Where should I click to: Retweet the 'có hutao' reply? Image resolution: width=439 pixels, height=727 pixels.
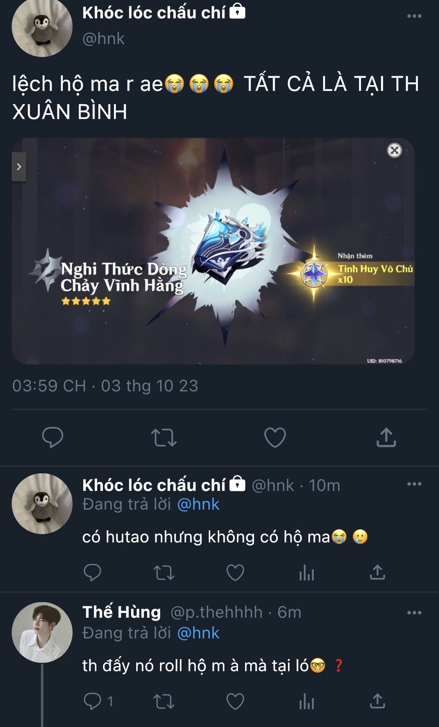(x=164, y=573)
